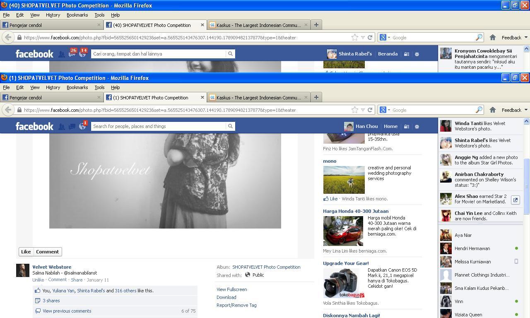Close Pengejar cendol tab in front window
The image size is (530, 318).
pyautogui.click(x=99, y=97)
